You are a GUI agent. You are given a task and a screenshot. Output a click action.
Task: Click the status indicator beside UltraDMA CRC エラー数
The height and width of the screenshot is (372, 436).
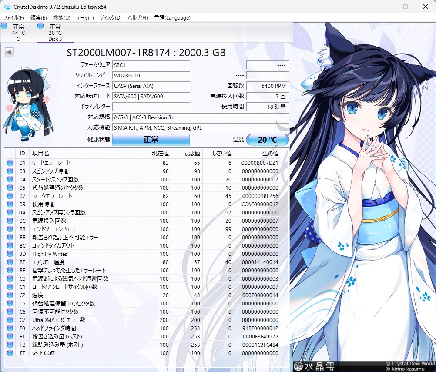(10, 320)
